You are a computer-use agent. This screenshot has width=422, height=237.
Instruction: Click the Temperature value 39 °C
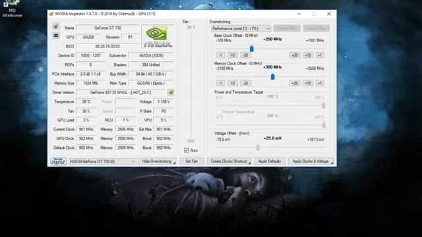(86, 102)
